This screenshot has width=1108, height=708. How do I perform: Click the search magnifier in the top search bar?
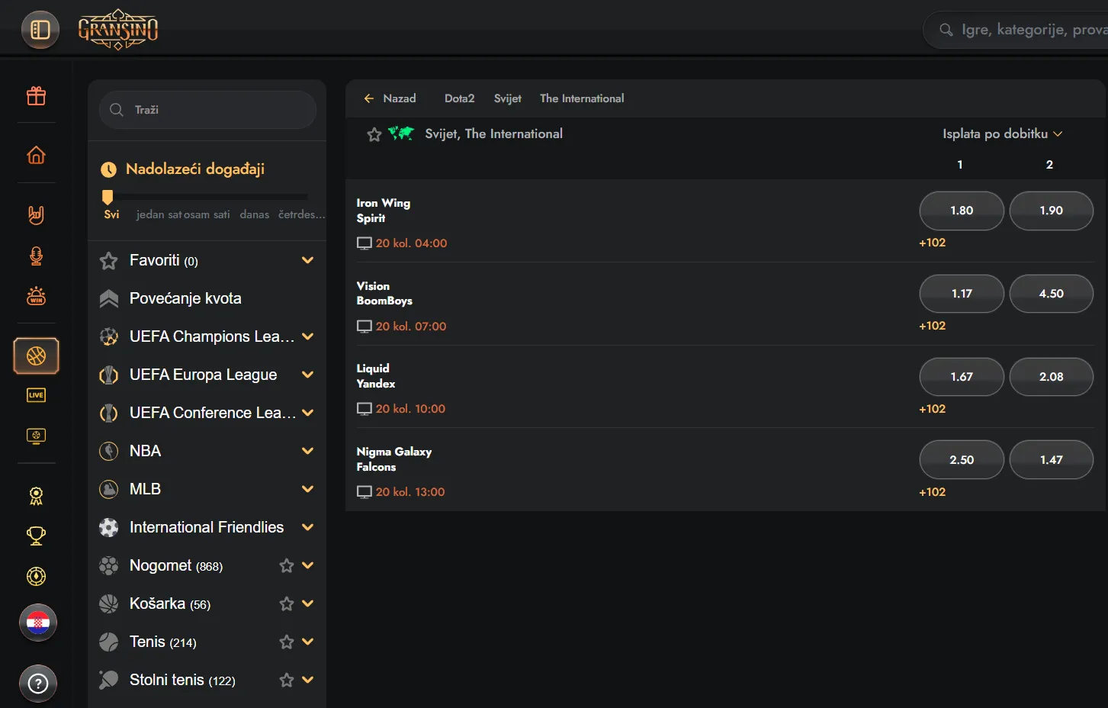[946, 30]
